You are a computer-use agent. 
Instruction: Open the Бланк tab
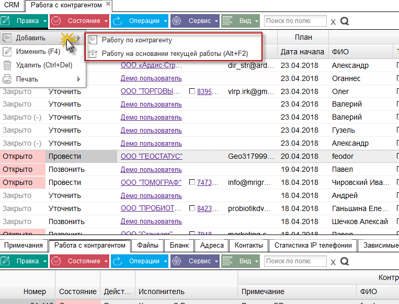tap(179, 245)
